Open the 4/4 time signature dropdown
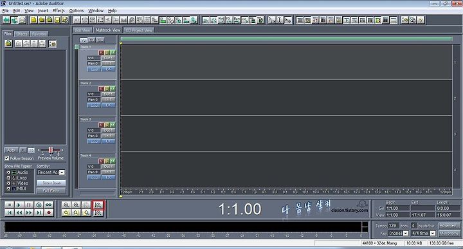Screen dimensions: 463x249 click(433, 234)
